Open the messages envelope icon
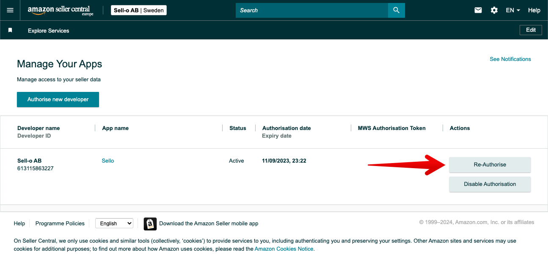The width and height of the screenshot is (548, 263). pos(478,10)
